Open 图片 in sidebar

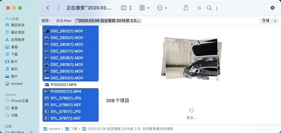tap(12, 76)
